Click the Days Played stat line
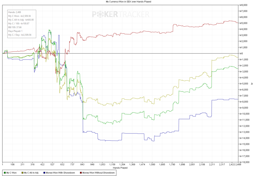 [15, 31]
